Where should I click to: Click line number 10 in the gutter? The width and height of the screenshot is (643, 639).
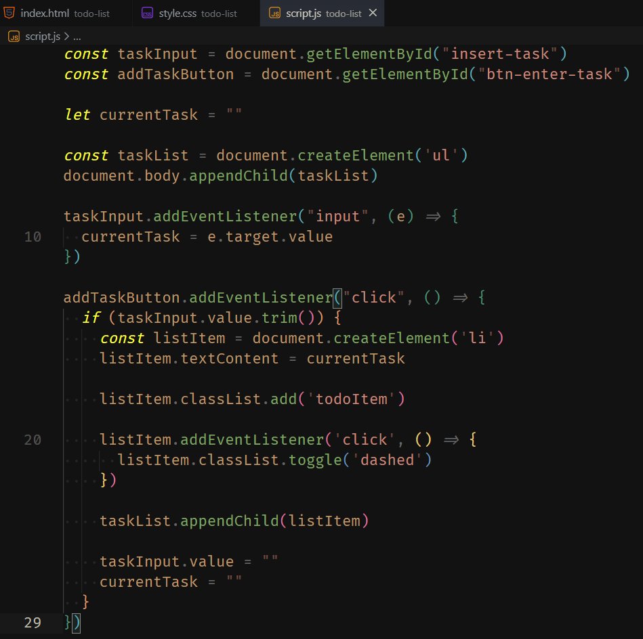(33, 237)
